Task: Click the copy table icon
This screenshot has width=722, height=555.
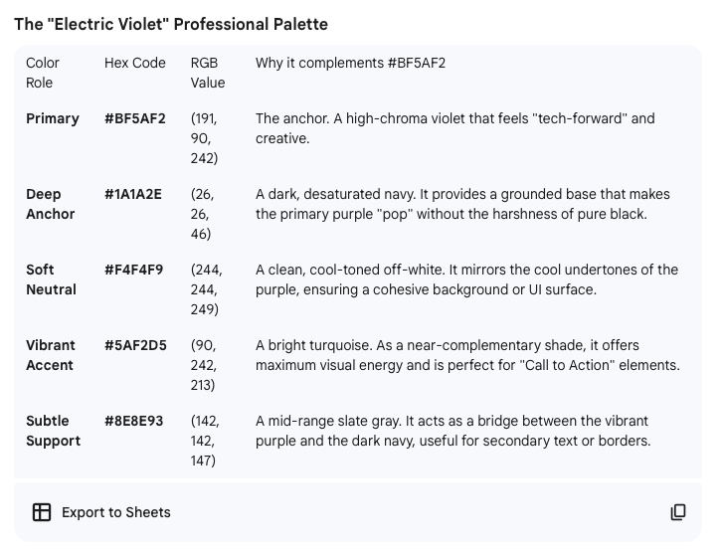Action: coord(678,512)
